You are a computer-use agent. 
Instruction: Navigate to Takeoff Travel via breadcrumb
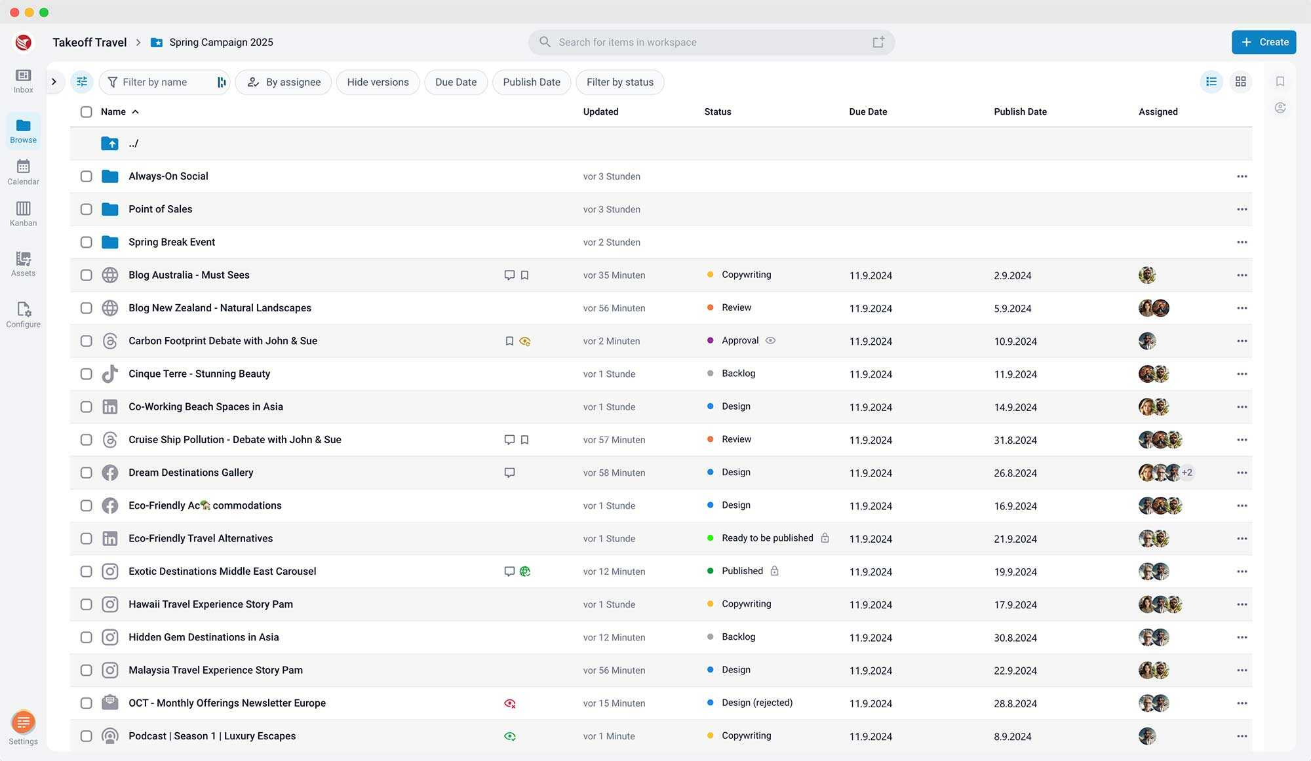click(89, 42)
